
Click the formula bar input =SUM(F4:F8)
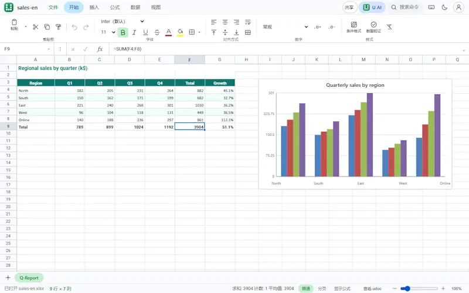pyautogui.click(x=286, y=49)
